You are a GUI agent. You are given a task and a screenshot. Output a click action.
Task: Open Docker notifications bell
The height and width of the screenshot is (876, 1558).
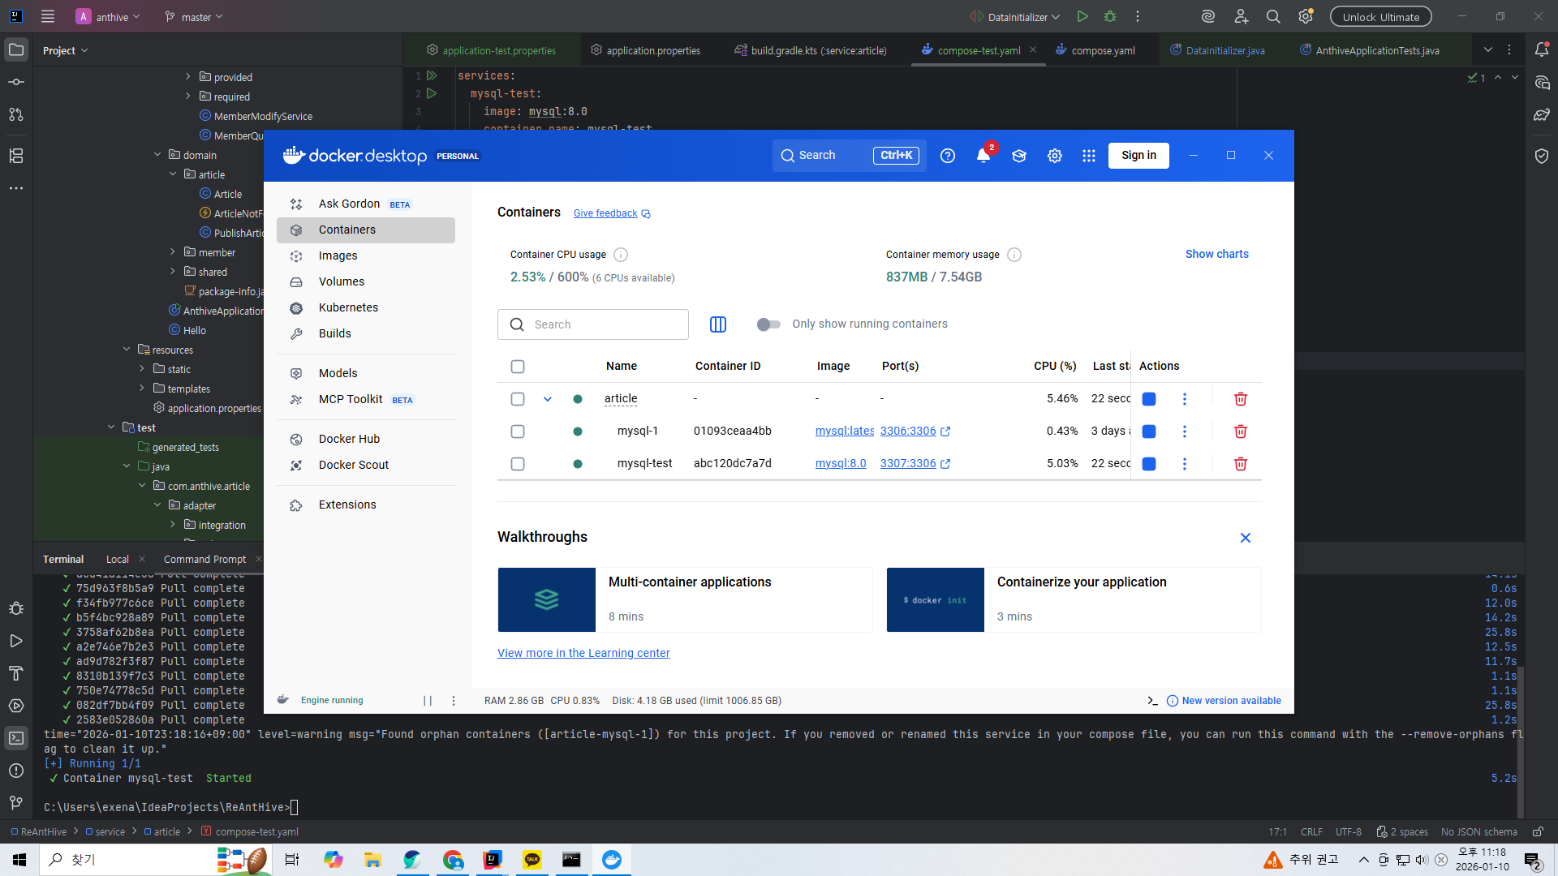coord(983,156)
